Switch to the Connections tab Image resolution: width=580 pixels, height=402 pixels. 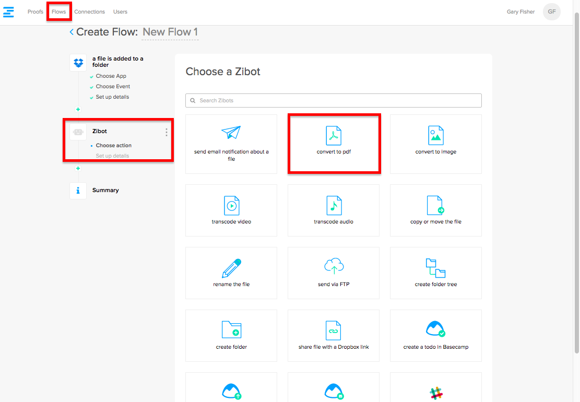click(89, 11)
